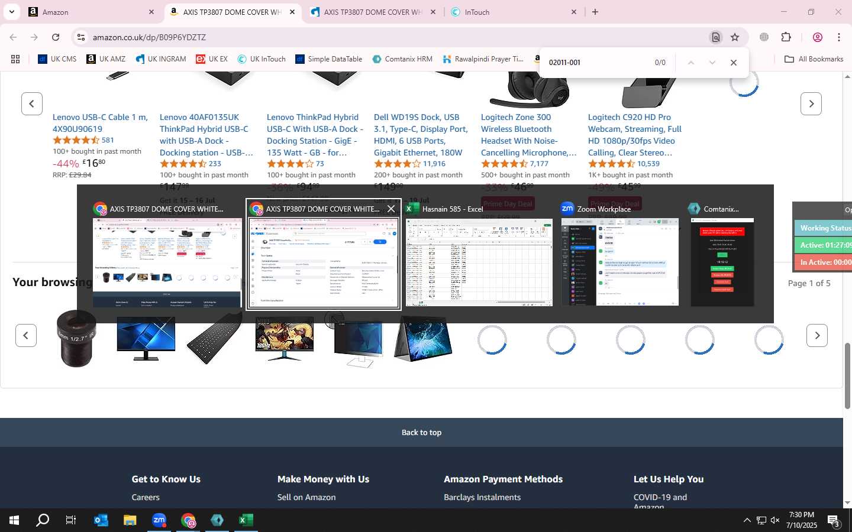
Task: Open Careers footer link
Action: 146,497
